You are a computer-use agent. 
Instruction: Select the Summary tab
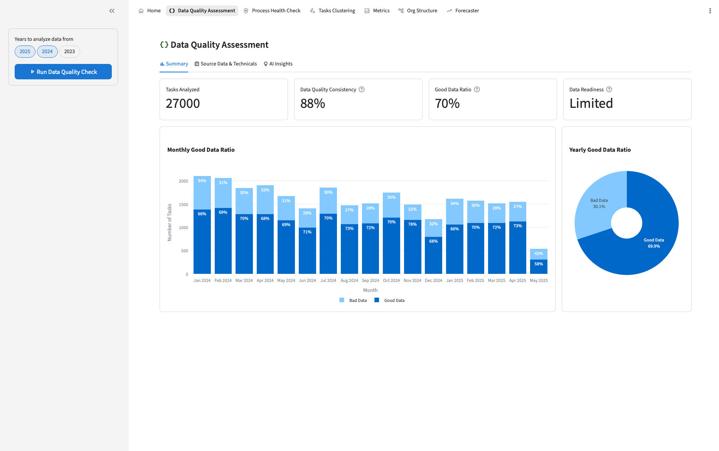click(174, 64)
